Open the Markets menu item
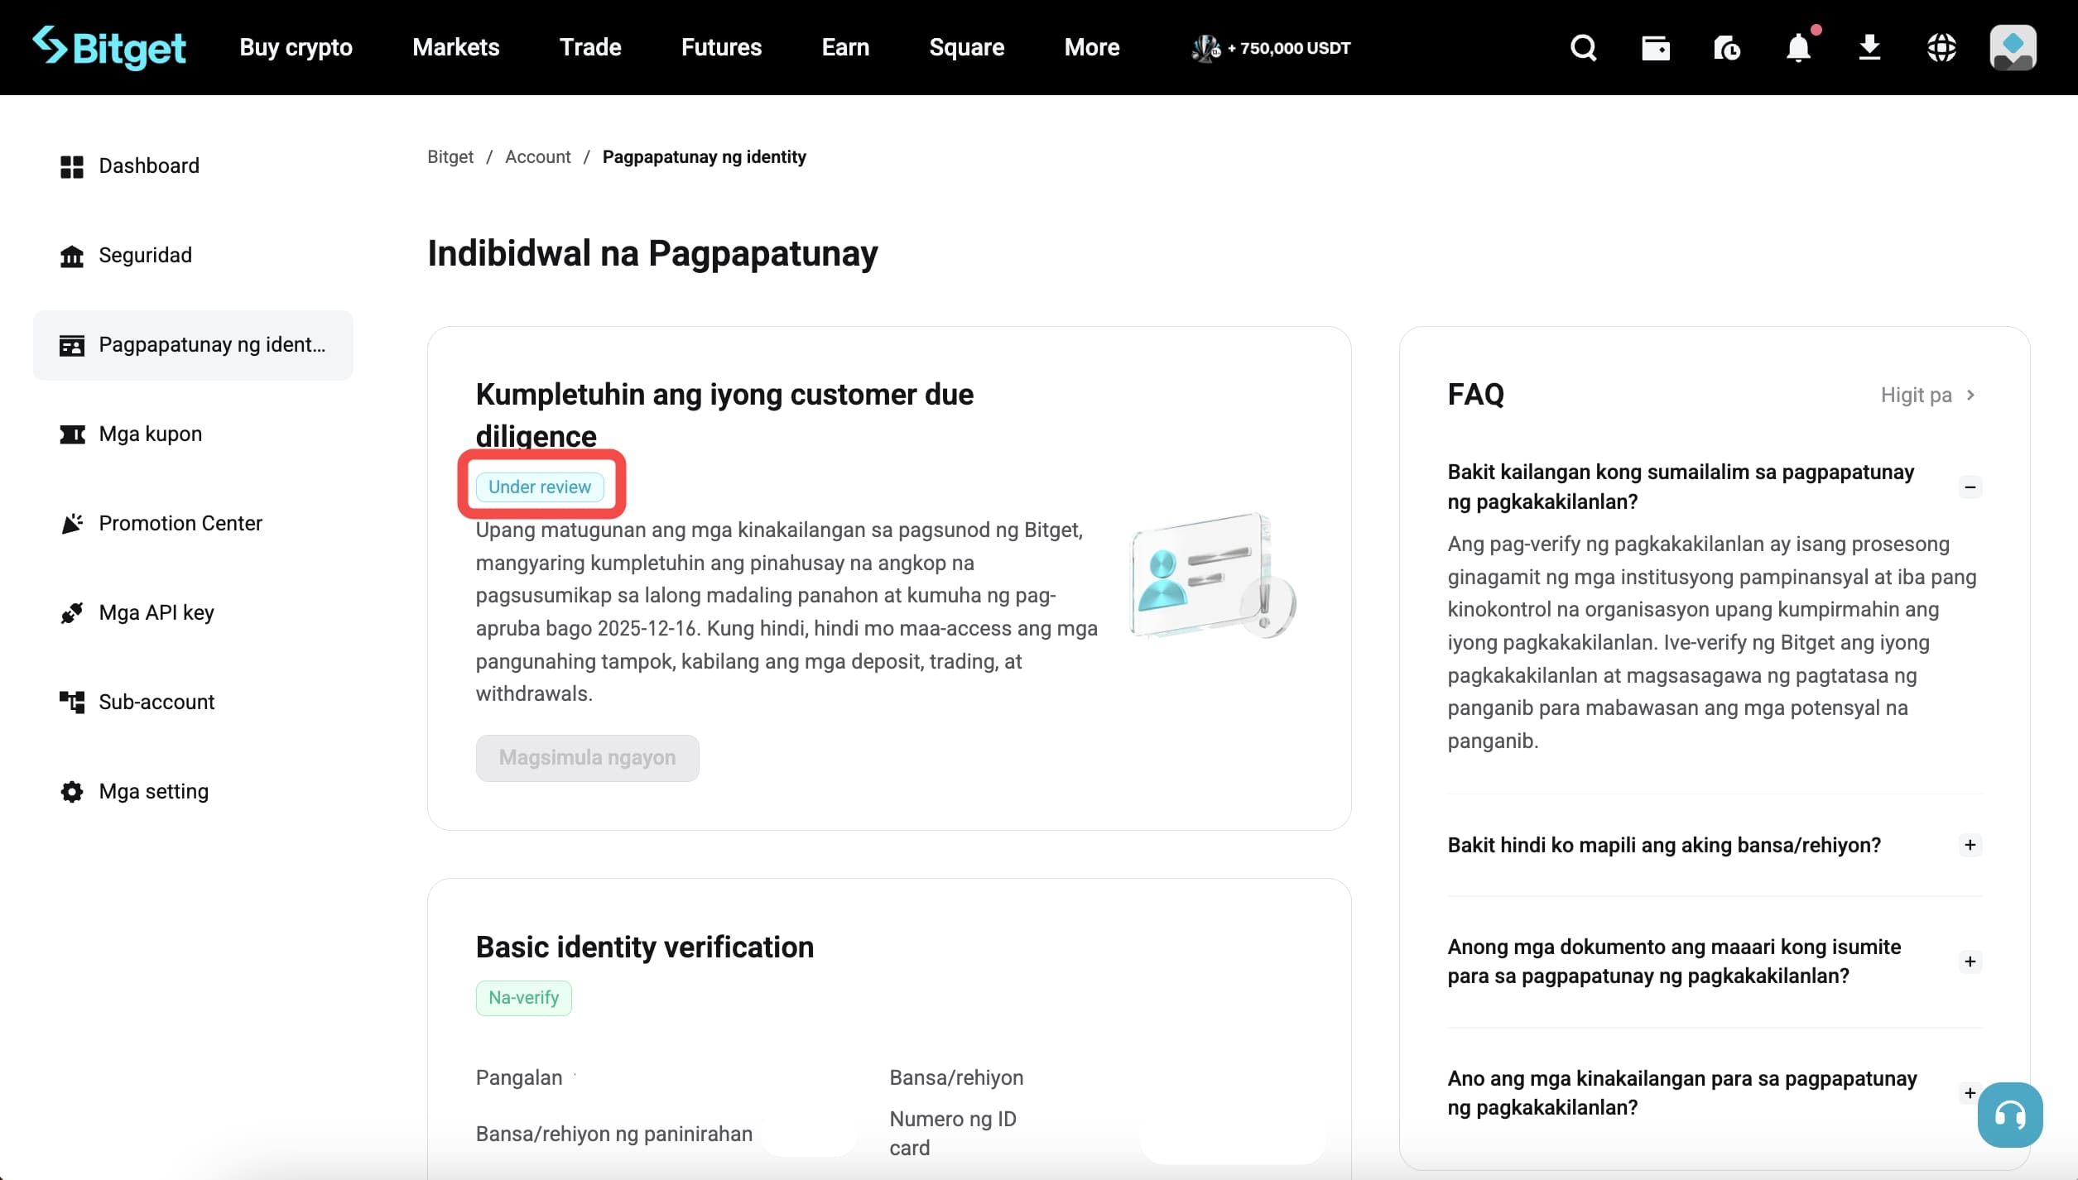Image resolution: width=2078 pixels, height=1180 pixels. coord(455,47)
